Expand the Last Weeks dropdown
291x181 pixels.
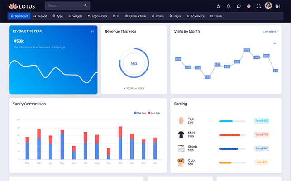(x=270, y=32)
